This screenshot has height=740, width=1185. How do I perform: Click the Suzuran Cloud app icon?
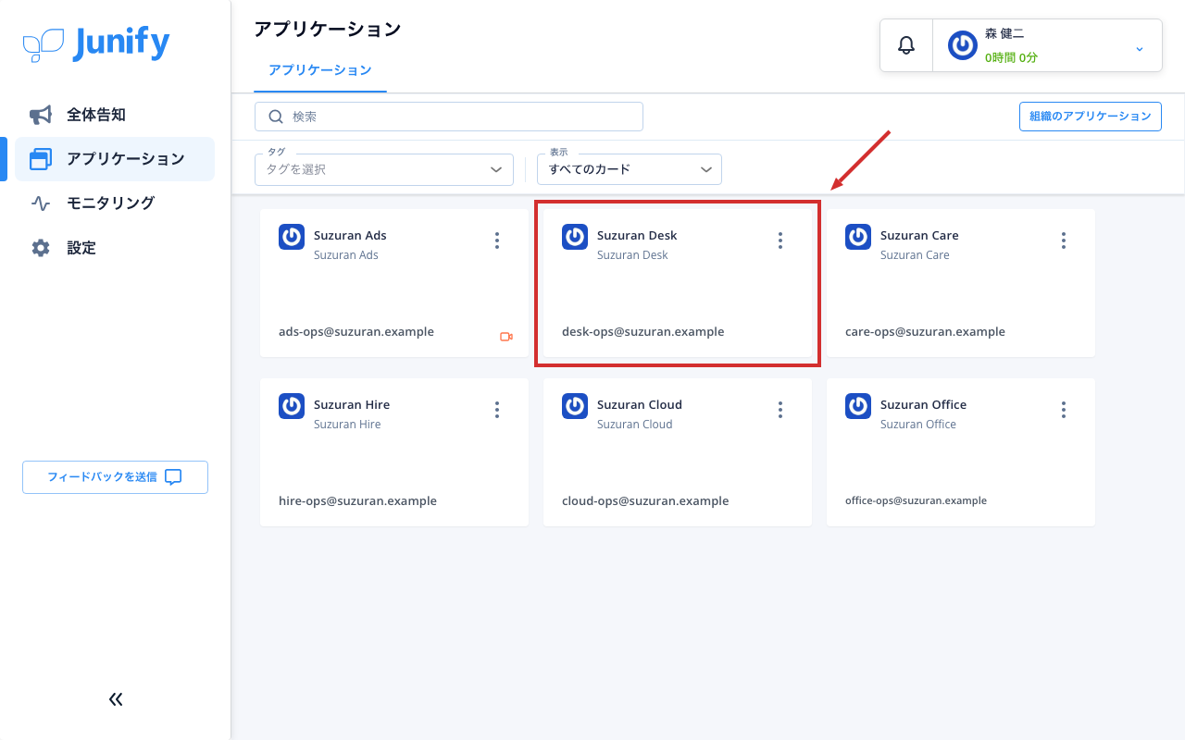(575, 406)
